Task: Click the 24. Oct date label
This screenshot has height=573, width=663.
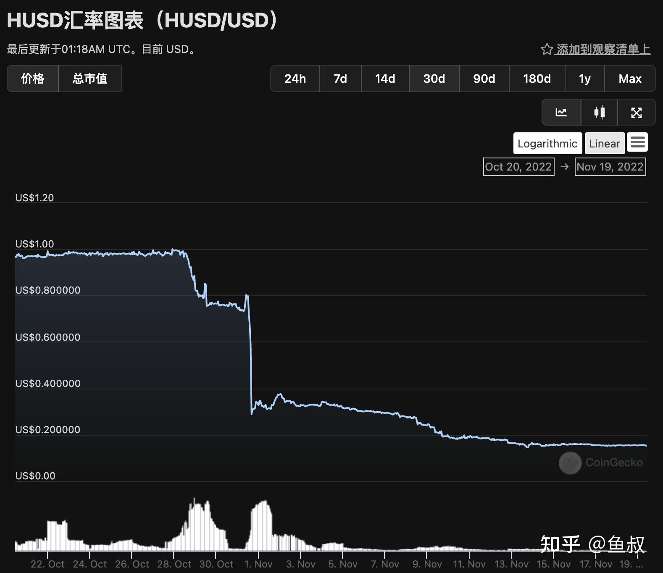Action: click(89, 564)
